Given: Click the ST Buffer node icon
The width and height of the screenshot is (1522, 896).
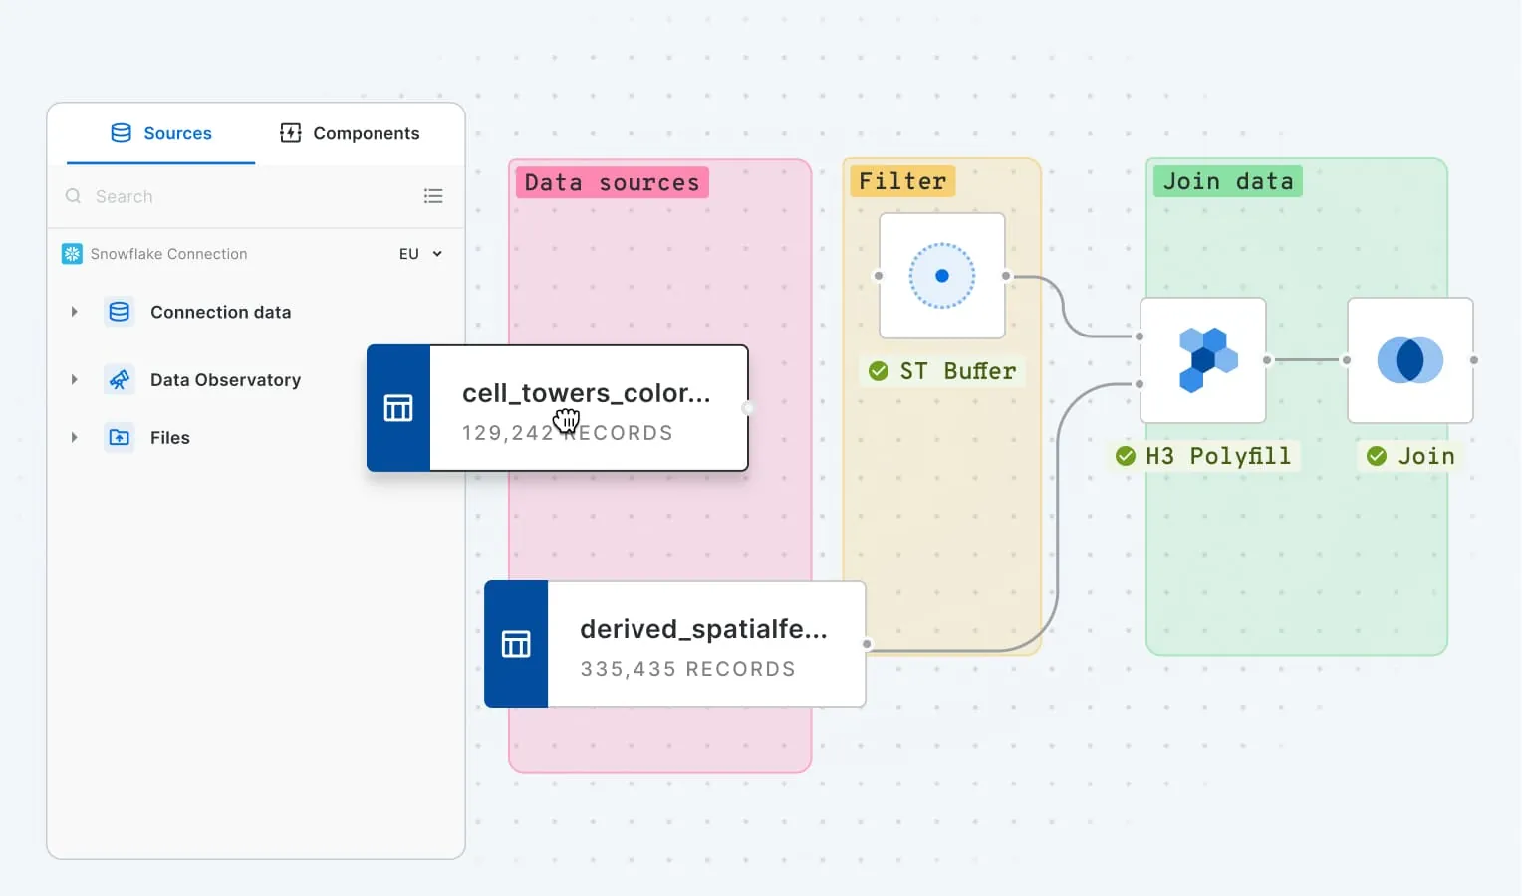Looking at the screenshot, I should [941, 276].
